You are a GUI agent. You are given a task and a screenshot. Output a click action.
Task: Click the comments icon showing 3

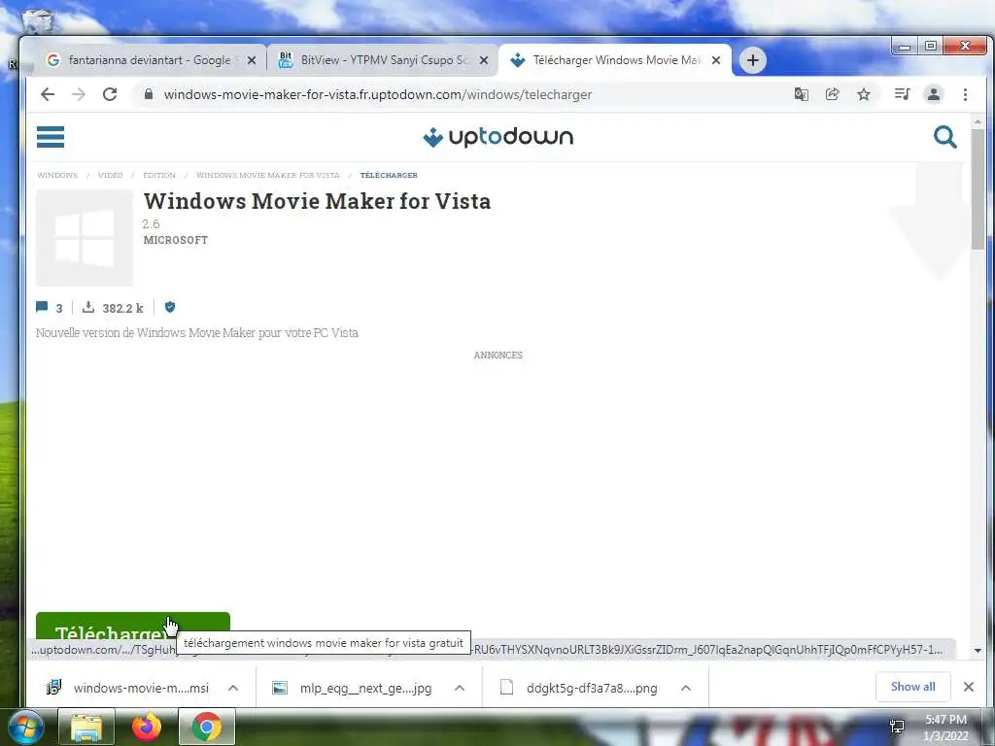pos(42,307)
